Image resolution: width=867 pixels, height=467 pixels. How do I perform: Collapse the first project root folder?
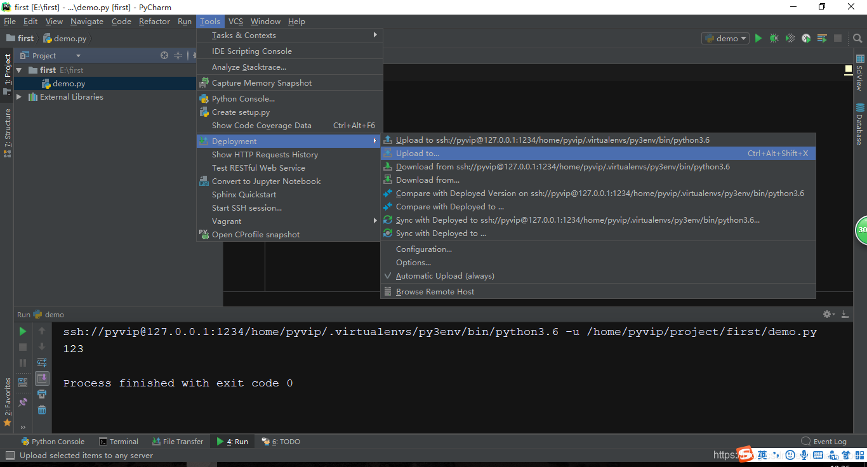click(x=19, y=70)
